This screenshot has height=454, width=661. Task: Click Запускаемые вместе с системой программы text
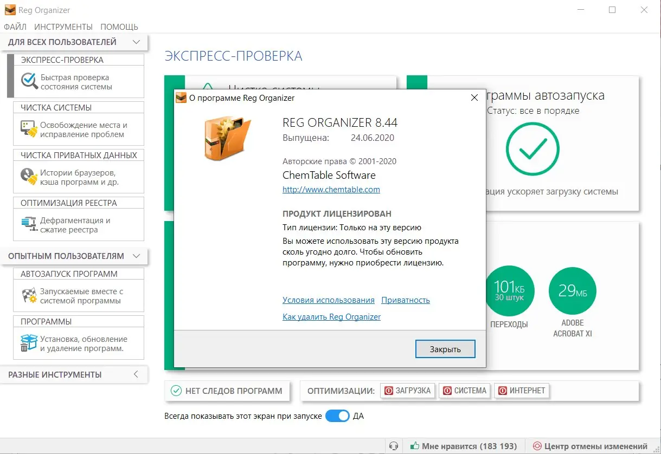tap(82, 296)
